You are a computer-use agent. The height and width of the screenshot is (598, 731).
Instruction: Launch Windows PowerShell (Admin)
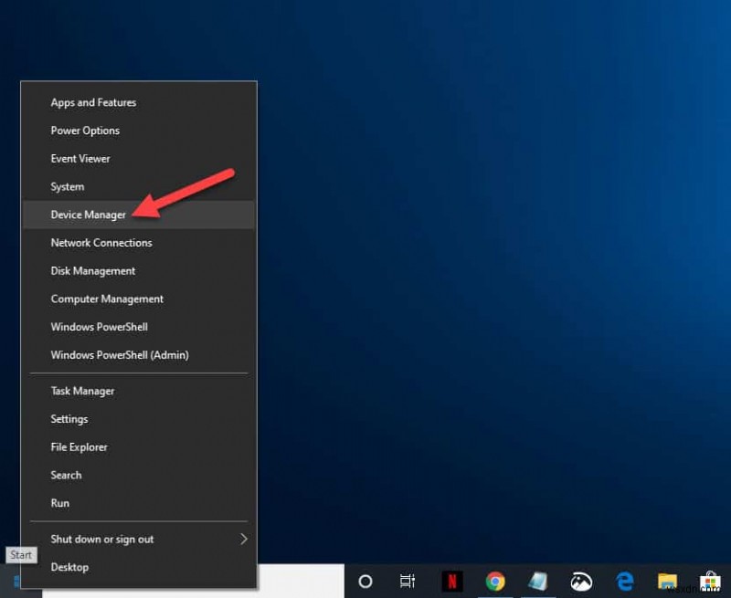(x=120, y=355)
